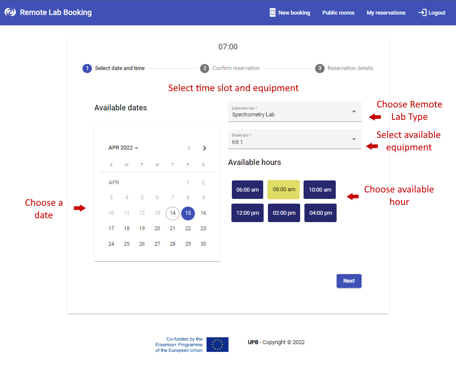Click the European Union flag image
The width and height of the screenshot is (456, 366).
pyautogui.click(x=217, y=344)
